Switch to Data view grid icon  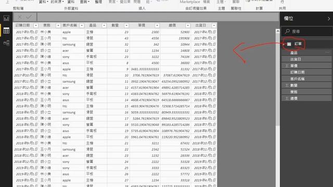6,31
